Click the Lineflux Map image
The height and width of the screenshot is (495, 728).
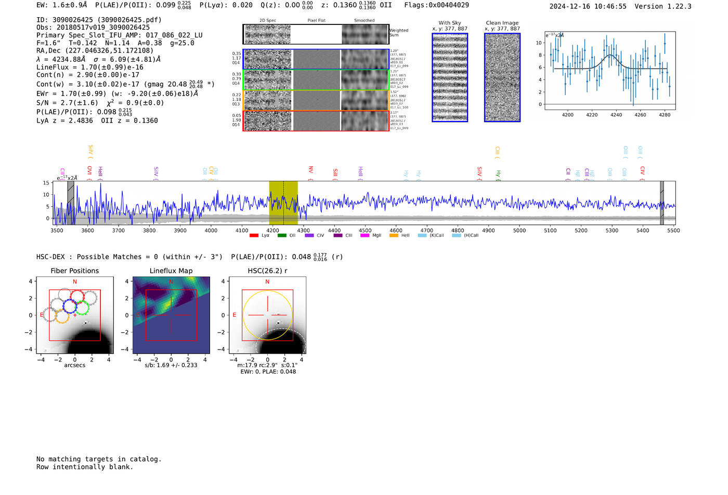(x=171, y=315)
